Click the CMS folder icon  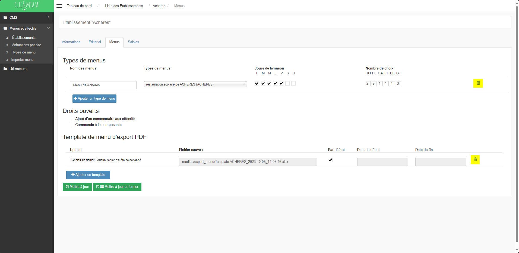click(x=5, y=17)
